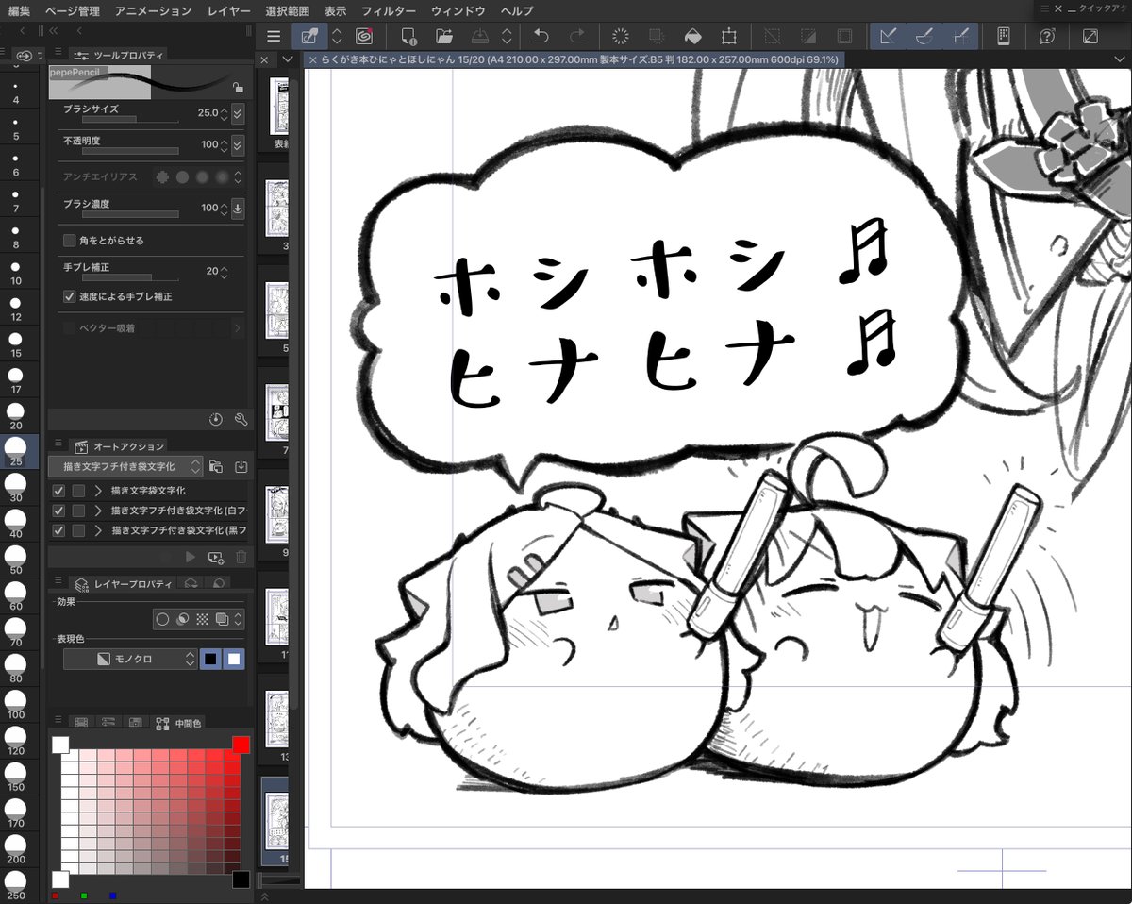Uncheck 速度による手ブレ補正 checkbox
This screenshot has height=904, width=1132.
(69, 296)
